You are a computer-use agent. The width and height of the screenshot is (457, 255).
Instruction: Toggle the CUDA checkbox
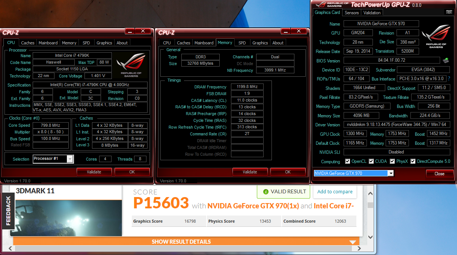click(x=371, y=161)
